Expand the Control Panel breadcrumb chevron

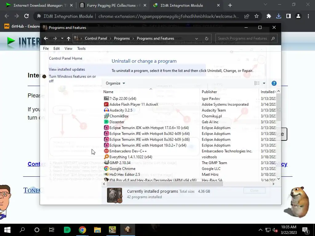click(110, 38)
